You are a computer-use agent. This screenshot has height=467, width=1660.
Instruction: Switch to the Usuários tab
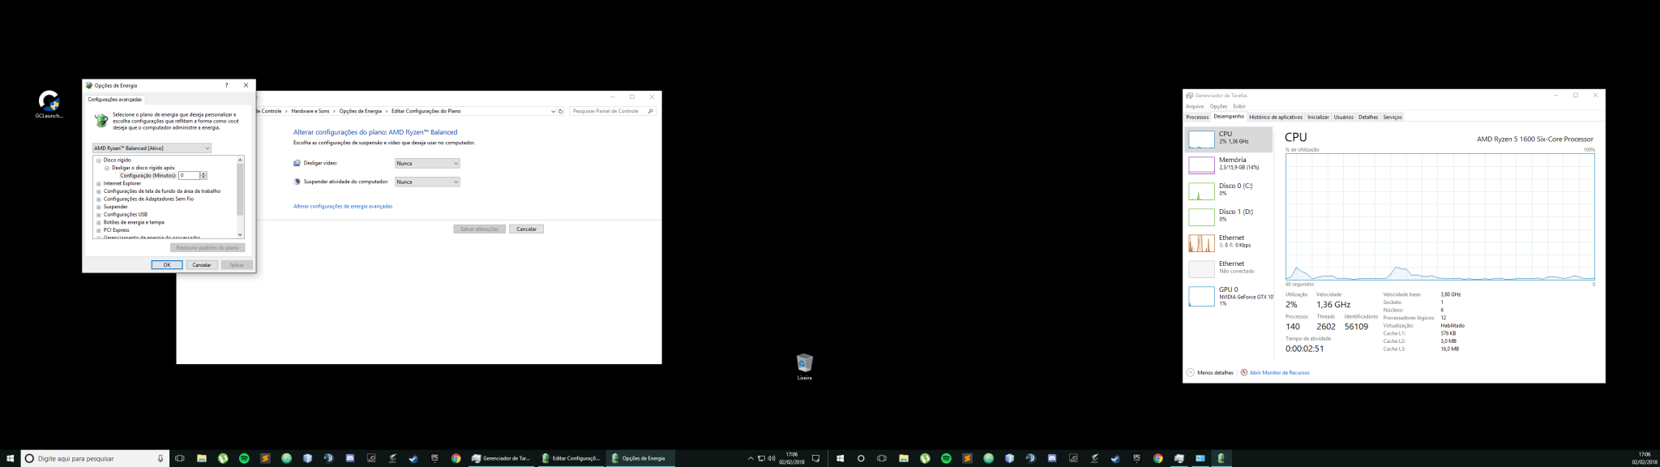point(1344,118)
